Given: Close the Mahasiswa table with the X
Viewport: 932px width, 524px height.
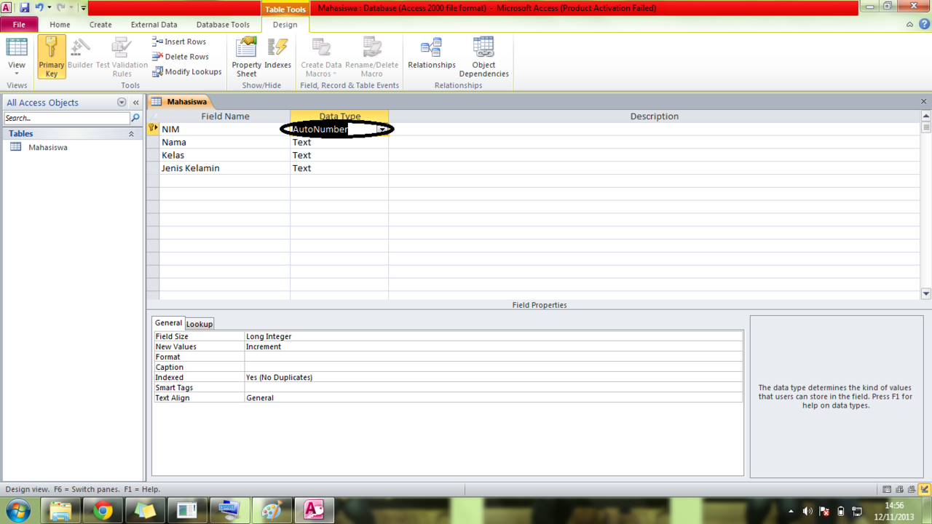Looking at the screenshot, I should 924,102.
